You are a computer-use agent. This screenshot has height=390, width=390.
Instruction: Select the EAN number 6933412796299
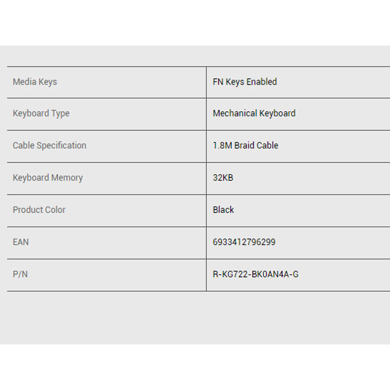244,242
